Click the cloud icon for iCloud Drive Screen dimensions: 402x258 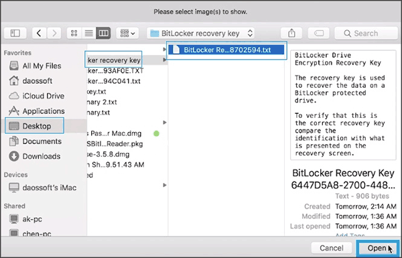coord(14,96)
